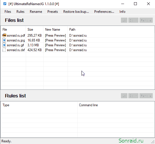Click the blank sonraid.ru.dxf file icon

pyautogui.click(x=4, y=50)
